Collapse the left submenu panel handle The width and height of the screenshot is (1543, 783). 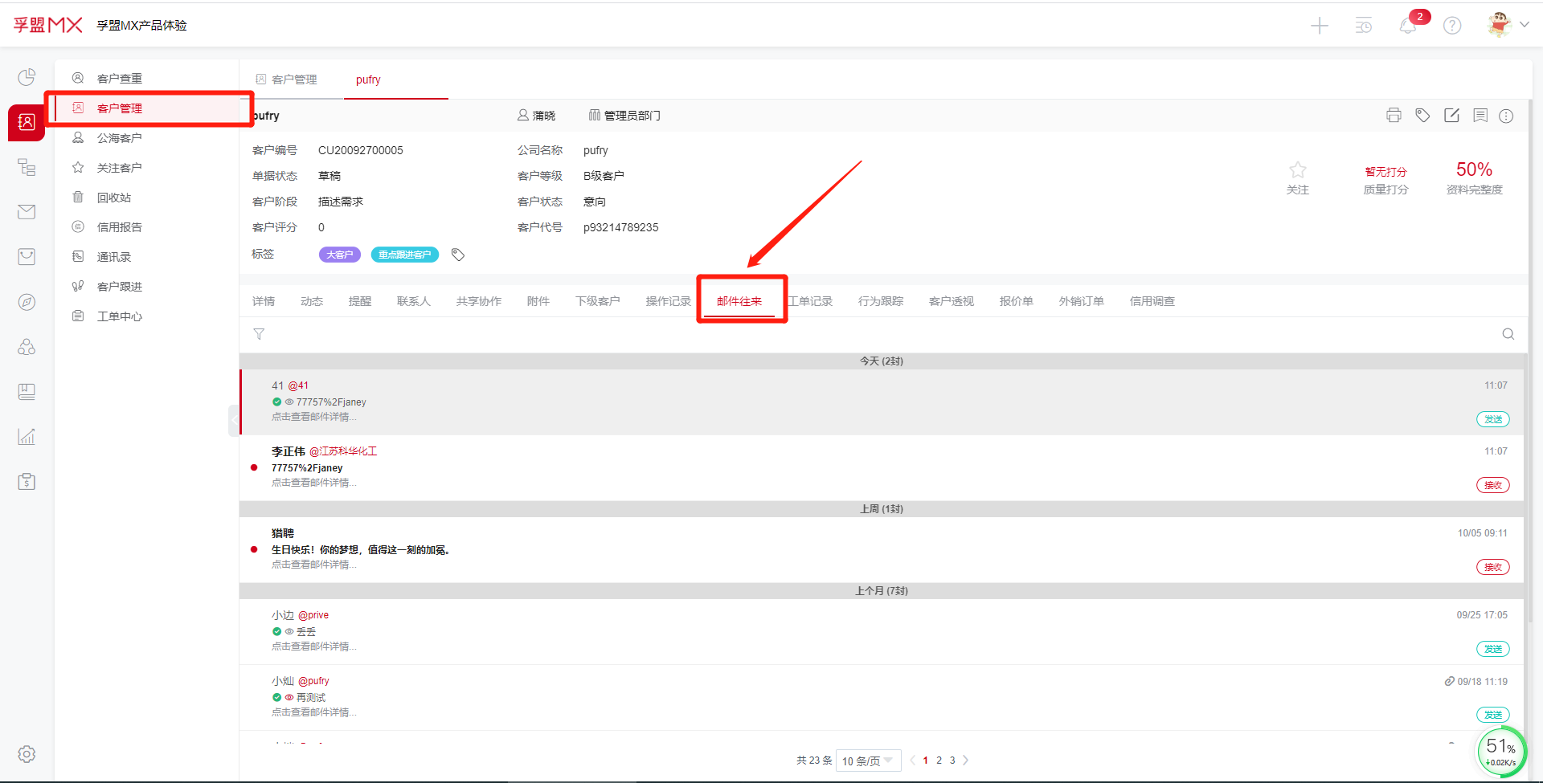tap(234, 420)
